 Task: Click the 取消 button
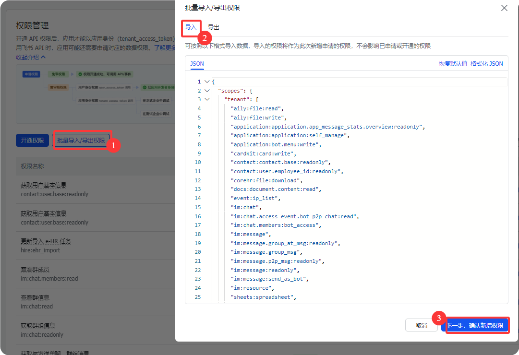click(421, 325)
